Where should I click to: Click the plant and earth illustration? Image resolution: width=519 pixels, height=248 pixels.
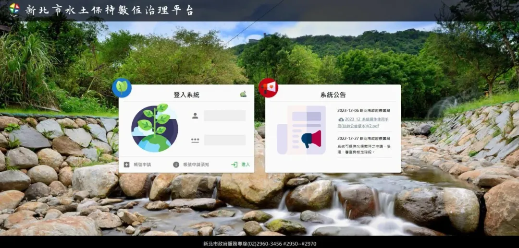click(155, 128)
